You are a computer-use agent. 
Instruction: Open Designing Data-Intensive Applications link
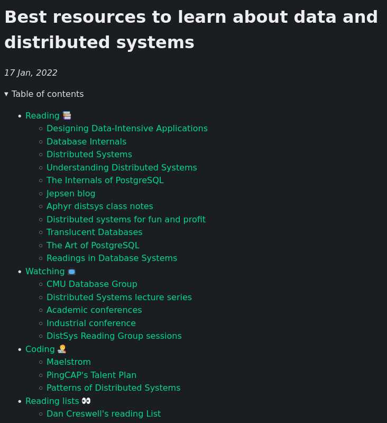click(x=127, y=129)
